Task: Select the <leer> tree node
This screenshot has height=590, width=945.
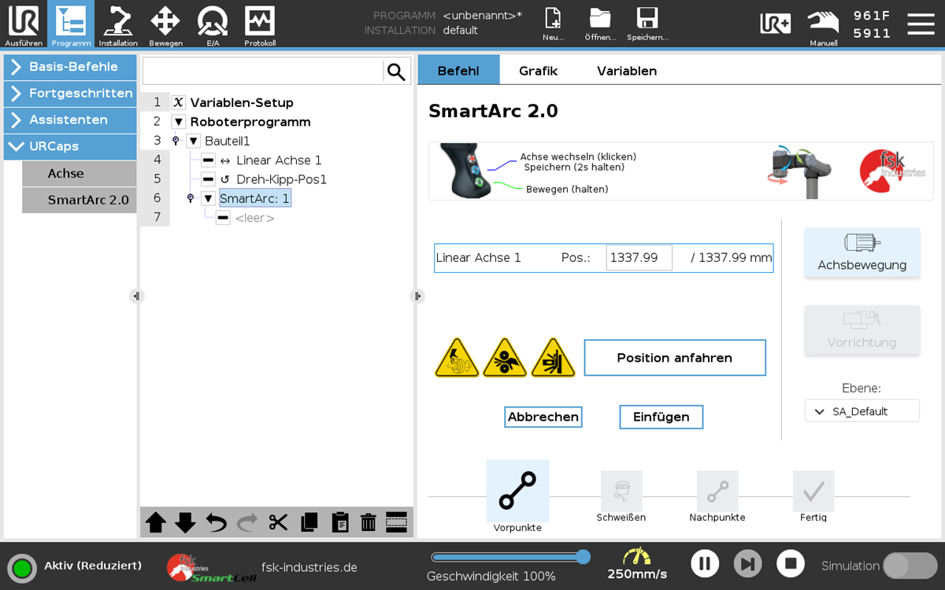Action: pyautogui.click(x=255, y=218)
